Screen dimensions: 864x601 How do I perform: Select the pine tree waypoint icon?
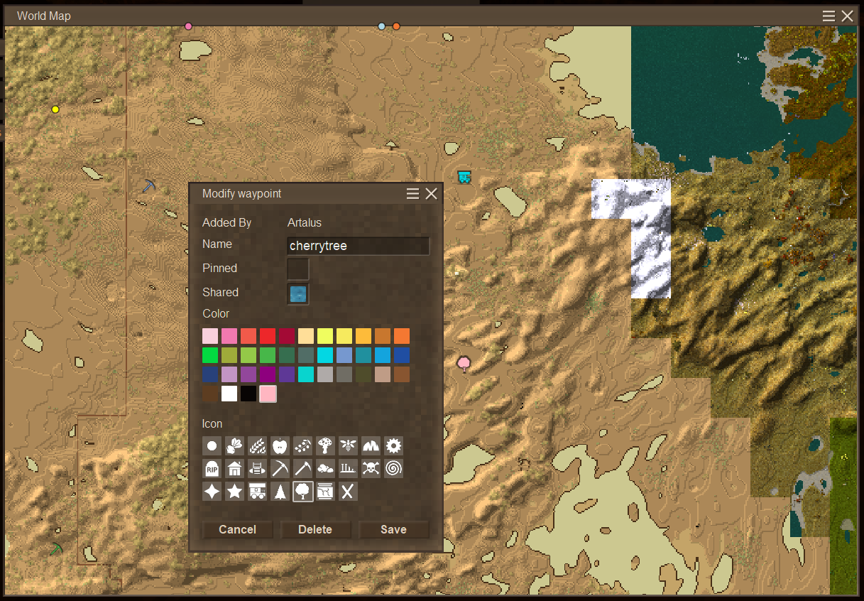(280, 492)
